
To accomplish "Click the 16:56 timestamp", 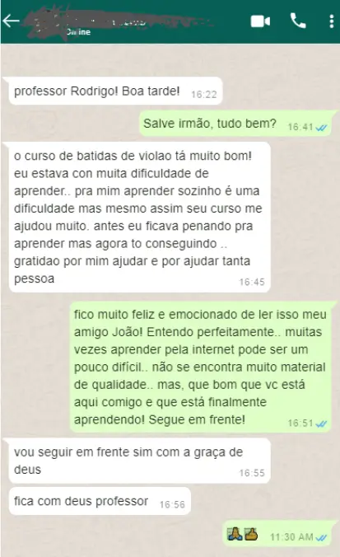I will click(x=172, y=504).
